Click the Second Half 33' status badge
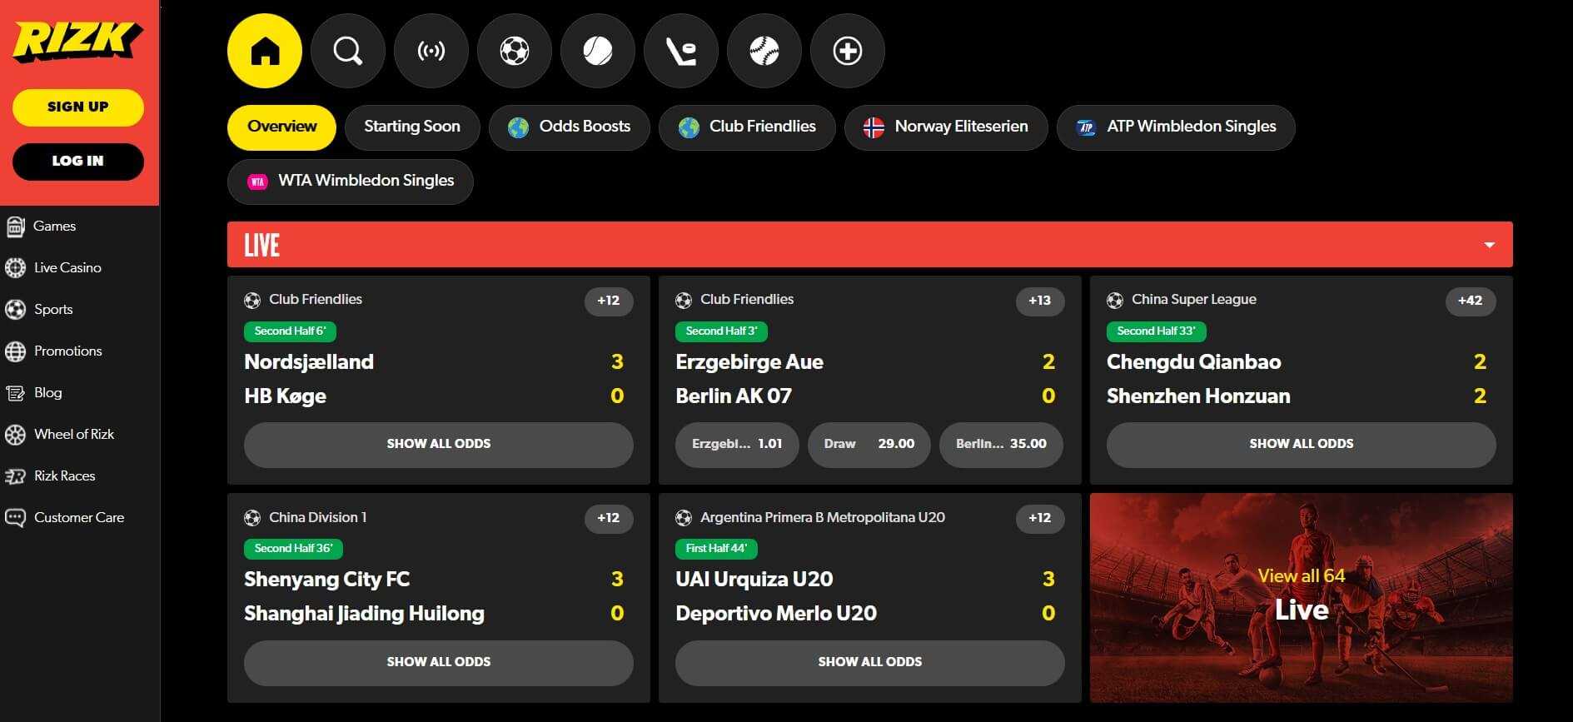Screen dimensions: 1573x722 [1156, 331]
